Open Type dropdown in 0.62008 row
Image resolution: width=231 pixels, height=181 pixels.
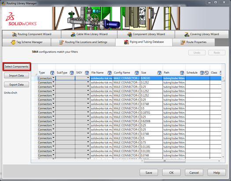point(53,121)
